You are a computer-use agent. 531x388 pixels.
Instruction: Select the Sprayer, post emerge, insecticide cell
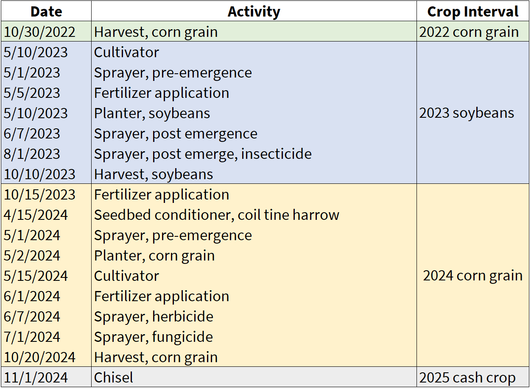pyautogui.click(x=203, y=154)
